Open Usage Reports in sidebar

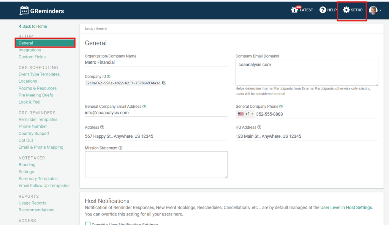click(x=32, y=203)
